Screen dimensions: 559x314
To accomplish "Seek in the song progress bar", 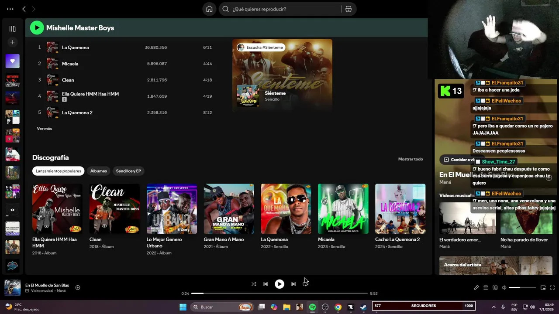I will [279, 294].
